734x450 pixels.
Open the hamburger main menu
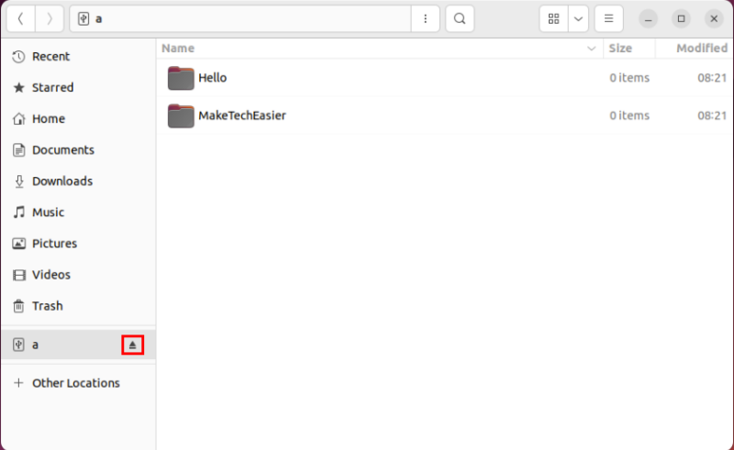tap(608, 18)
